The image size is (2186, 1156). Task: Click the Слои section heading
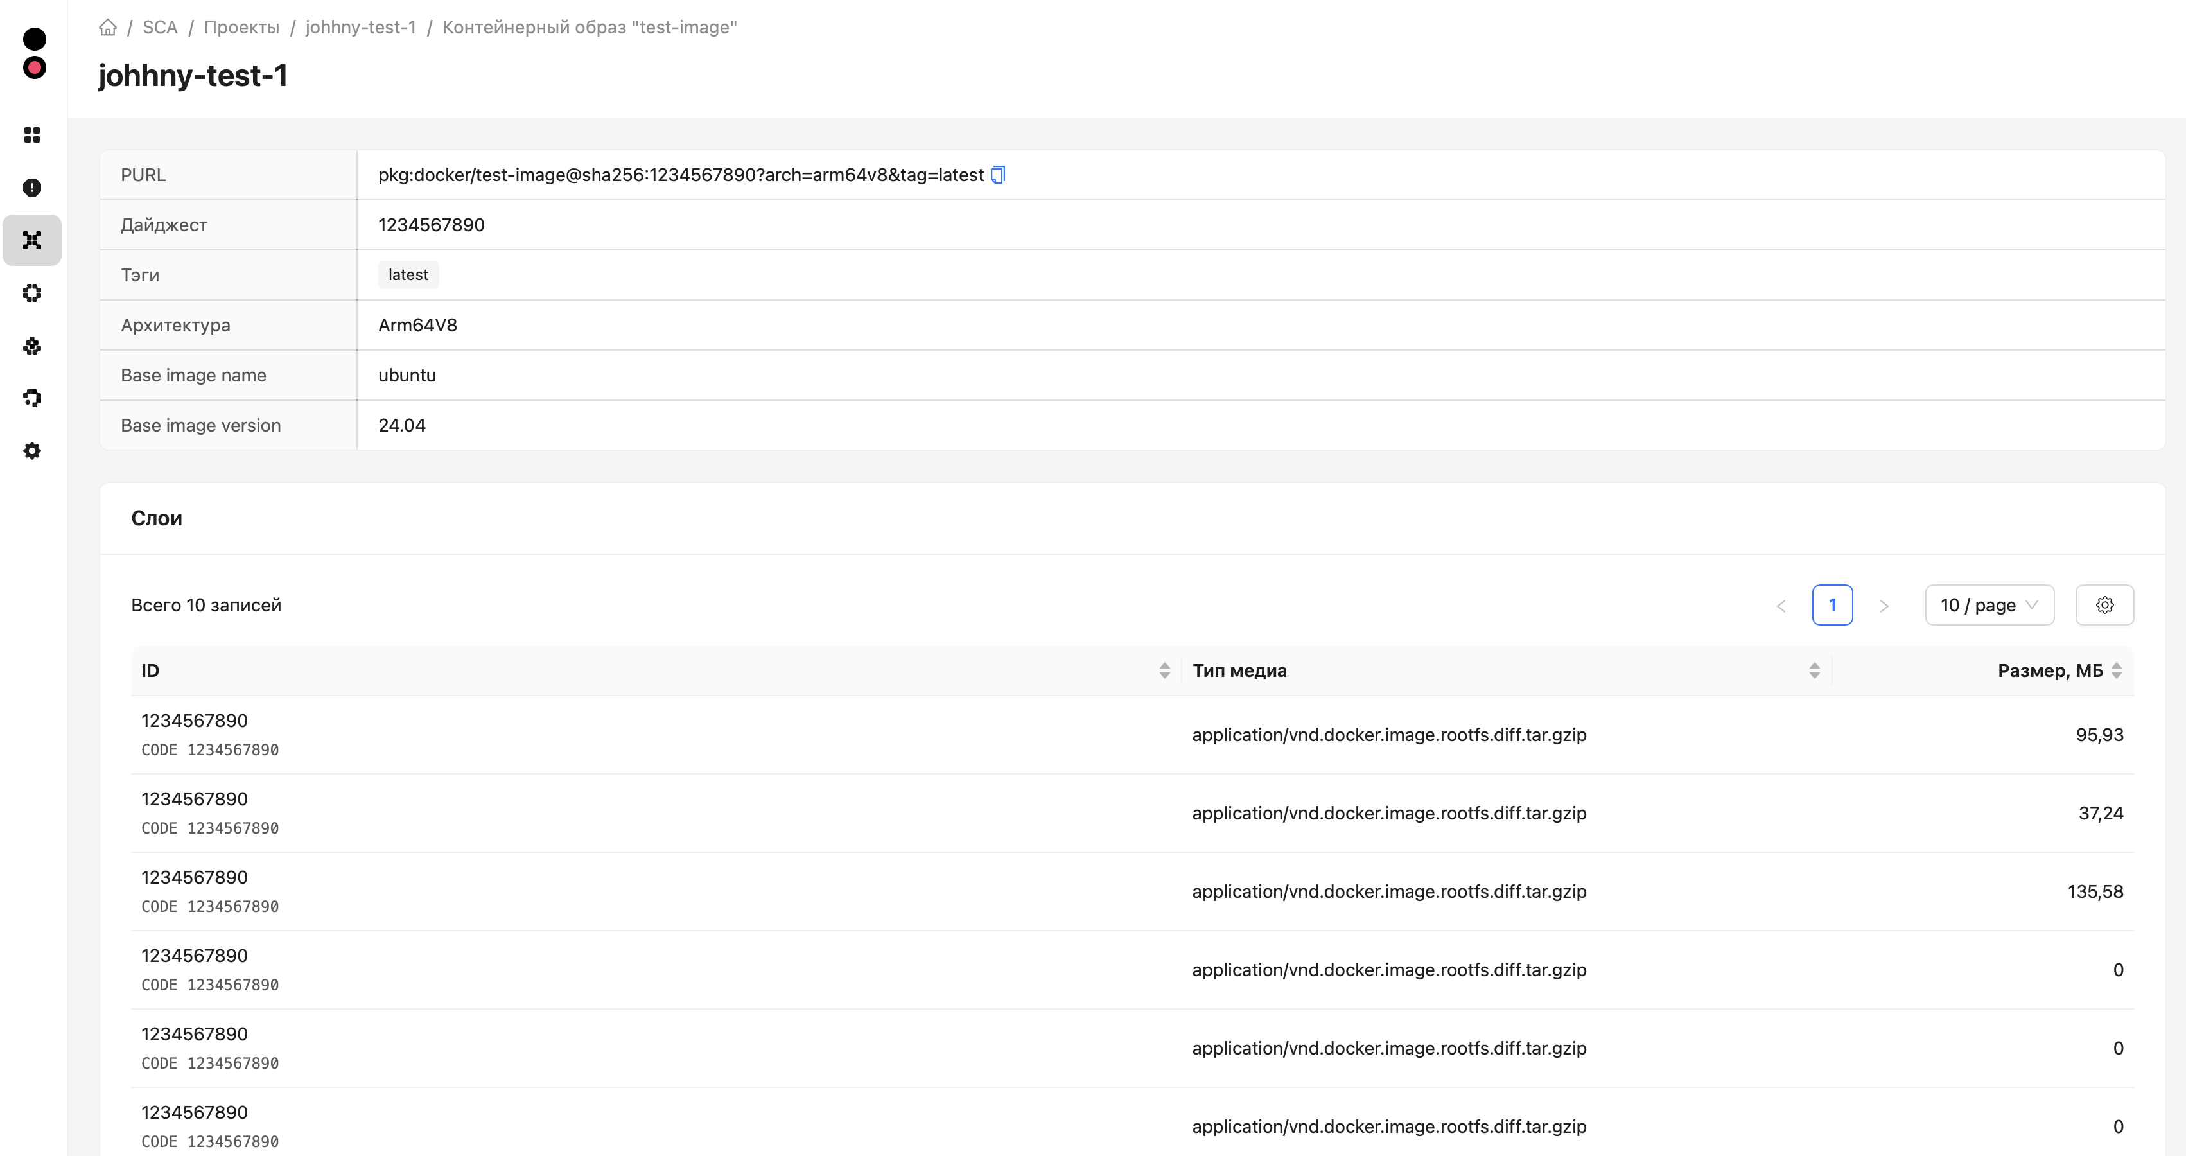[x=157, y=518]
